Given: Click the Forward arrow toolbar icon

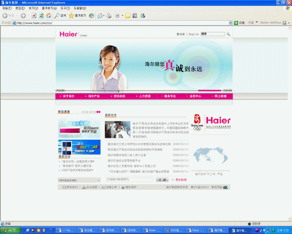Looking at the screenshot, I should (x=23, y=16).
